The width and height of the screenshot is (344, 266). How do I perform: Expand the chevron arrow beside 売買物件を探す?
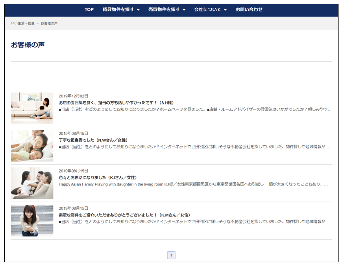coord(184,10)
